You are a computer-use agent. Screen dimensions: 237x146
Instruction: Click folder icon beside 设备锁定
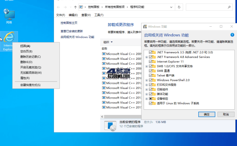pyautogui.click(x=154, y=99)
